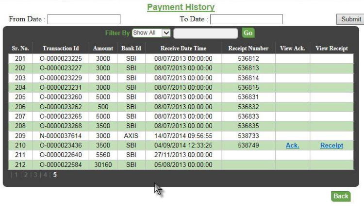364x213 pixels.
Task: Select transaction O-0000022584
Action: pyautogui.click(x=61, y=165)
